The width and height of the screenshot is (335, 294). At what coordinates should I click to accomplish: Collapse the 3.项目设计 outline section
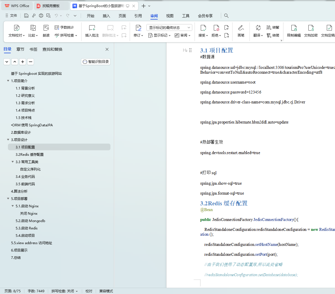click(8, 140)
